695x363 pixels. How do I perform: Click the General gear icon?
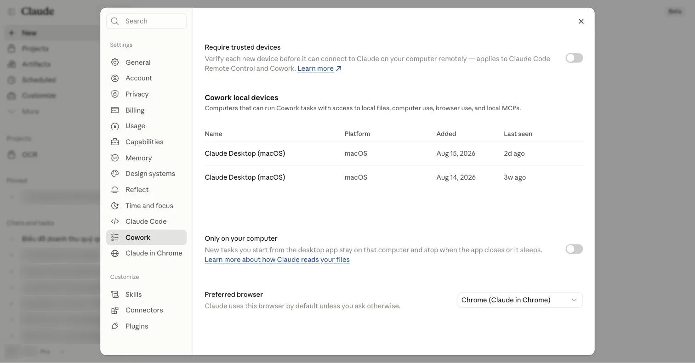[115, 62]
